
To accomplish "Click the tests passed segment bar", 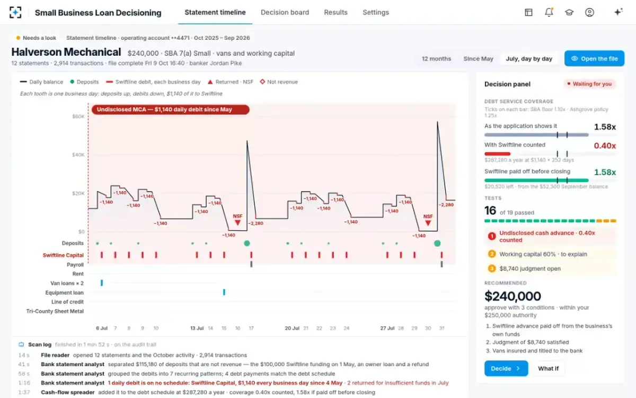I will point(550,221).
